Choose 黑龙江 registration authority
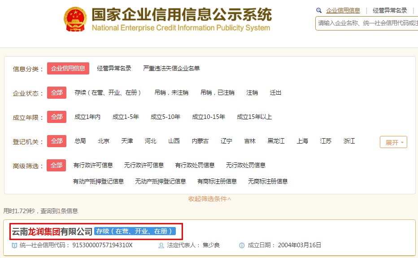This screenshot has height=258, width=418. click(x=276, y=141)
